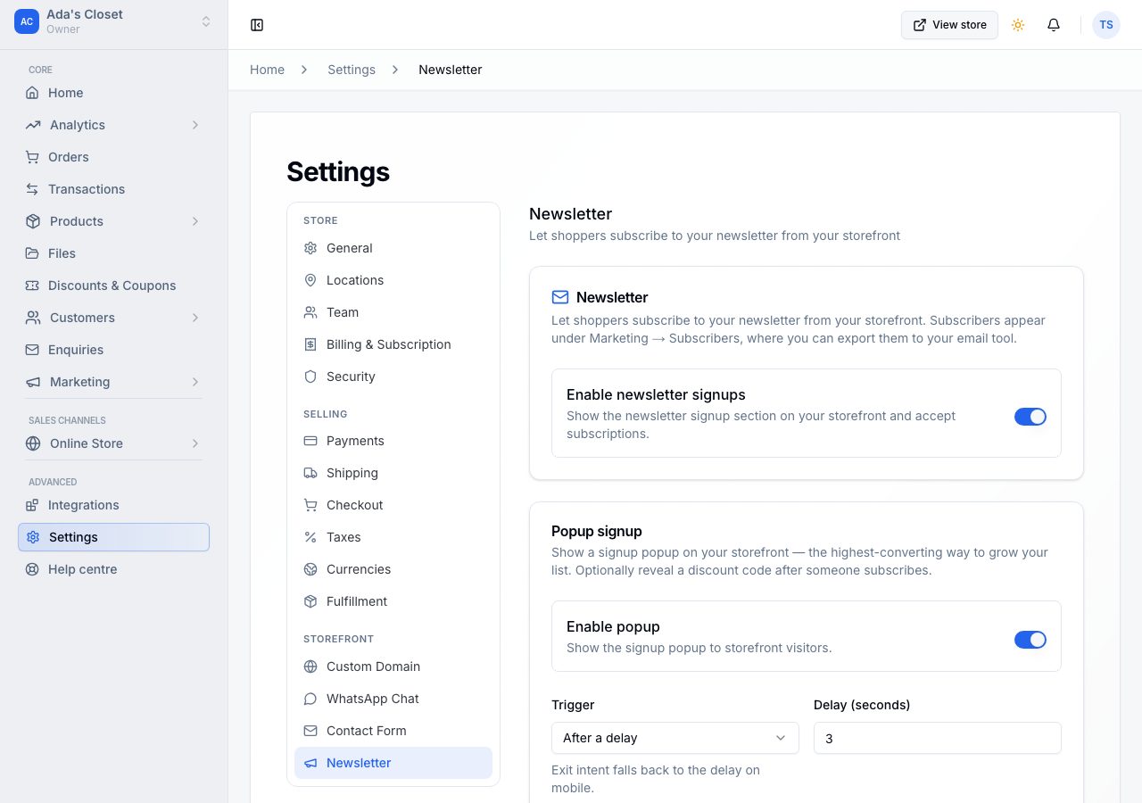Click the Help centre lifebuoy icon
Viewport: 1142px width, 803px height.
pyautogui.click(x=32, y=569)
